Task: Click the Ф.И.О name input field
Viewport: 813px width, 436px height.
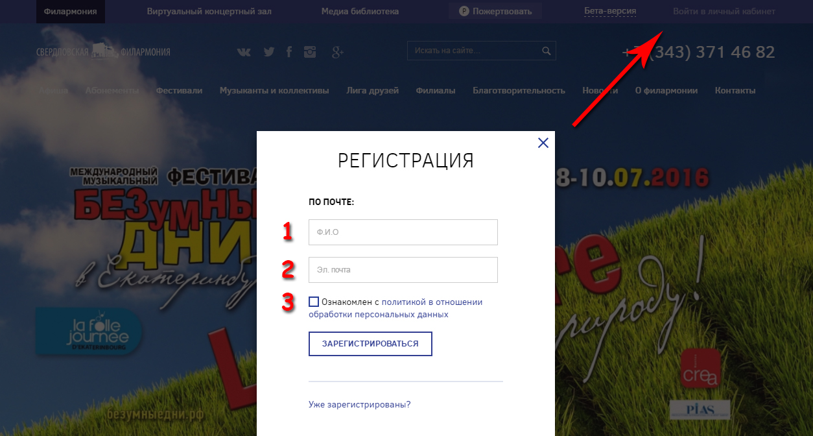Action: coord(403,232)
